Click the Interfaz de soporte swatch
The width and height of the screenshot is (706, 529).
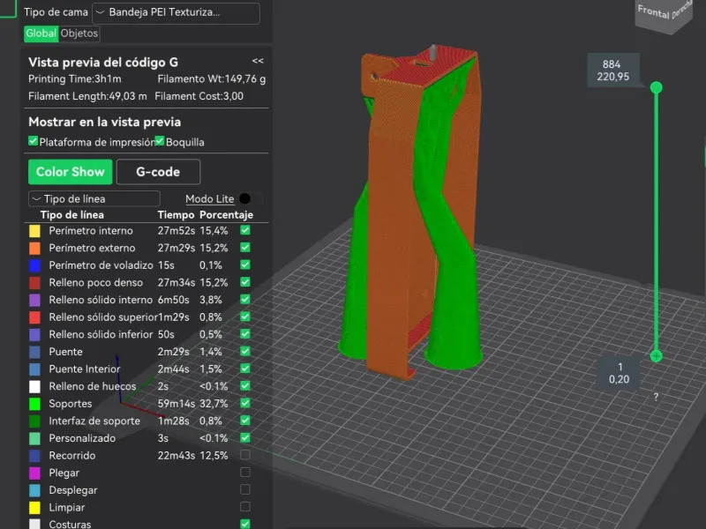34,421
